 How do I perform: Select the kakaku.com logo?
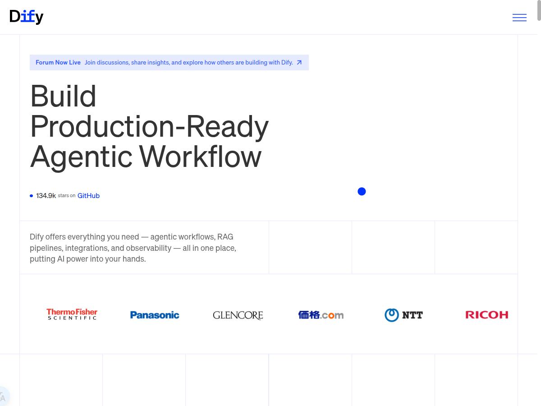[321, 315]
